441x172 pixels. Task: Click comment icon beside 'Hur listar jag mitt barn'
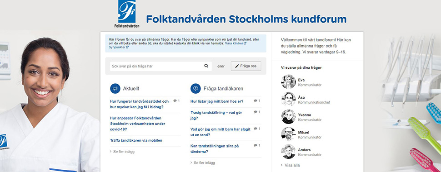256,101
